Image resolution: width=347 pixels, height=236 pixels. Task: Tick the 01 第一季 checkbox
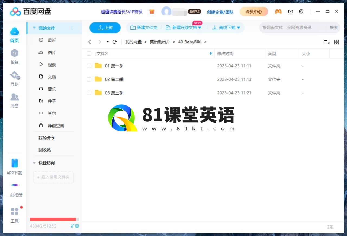[89, 66]
